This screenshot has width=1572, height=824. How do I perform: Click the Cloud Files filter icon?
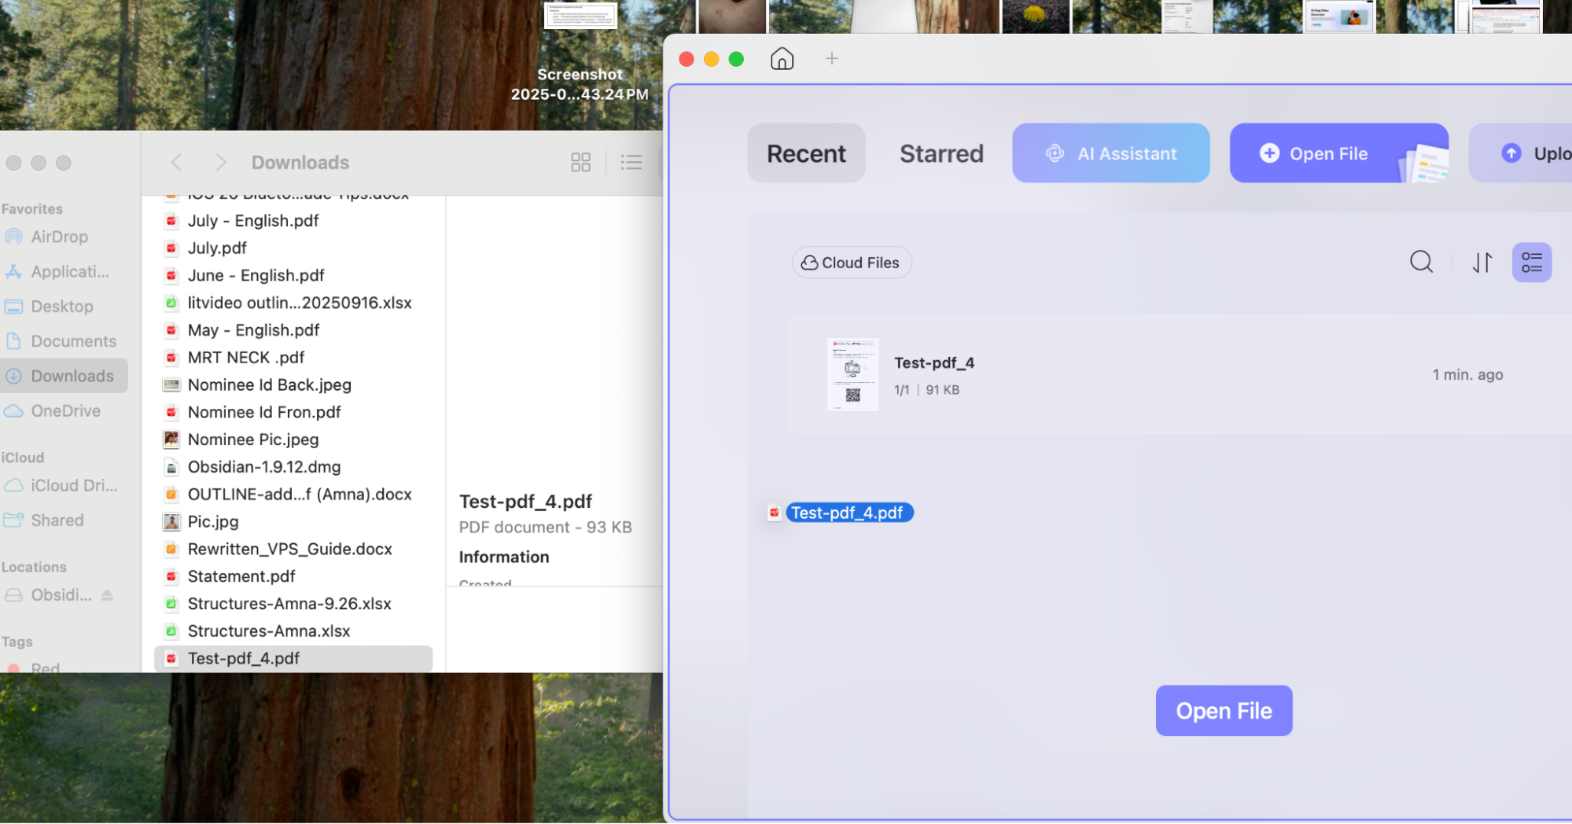(809, 262)
